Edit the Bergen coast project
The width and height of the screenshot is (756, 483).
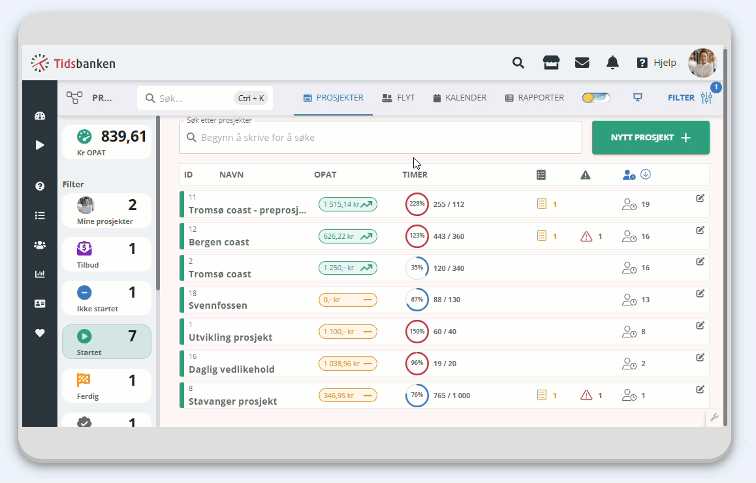tap(700, 230)
